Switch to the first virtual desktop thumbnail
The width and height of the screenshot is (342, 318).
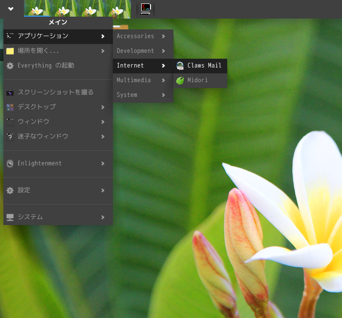[x=37, y=8]
